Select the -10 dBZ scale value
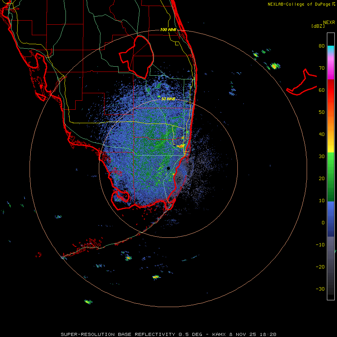This screenshot has width=337, height=337. pos(320,245)
